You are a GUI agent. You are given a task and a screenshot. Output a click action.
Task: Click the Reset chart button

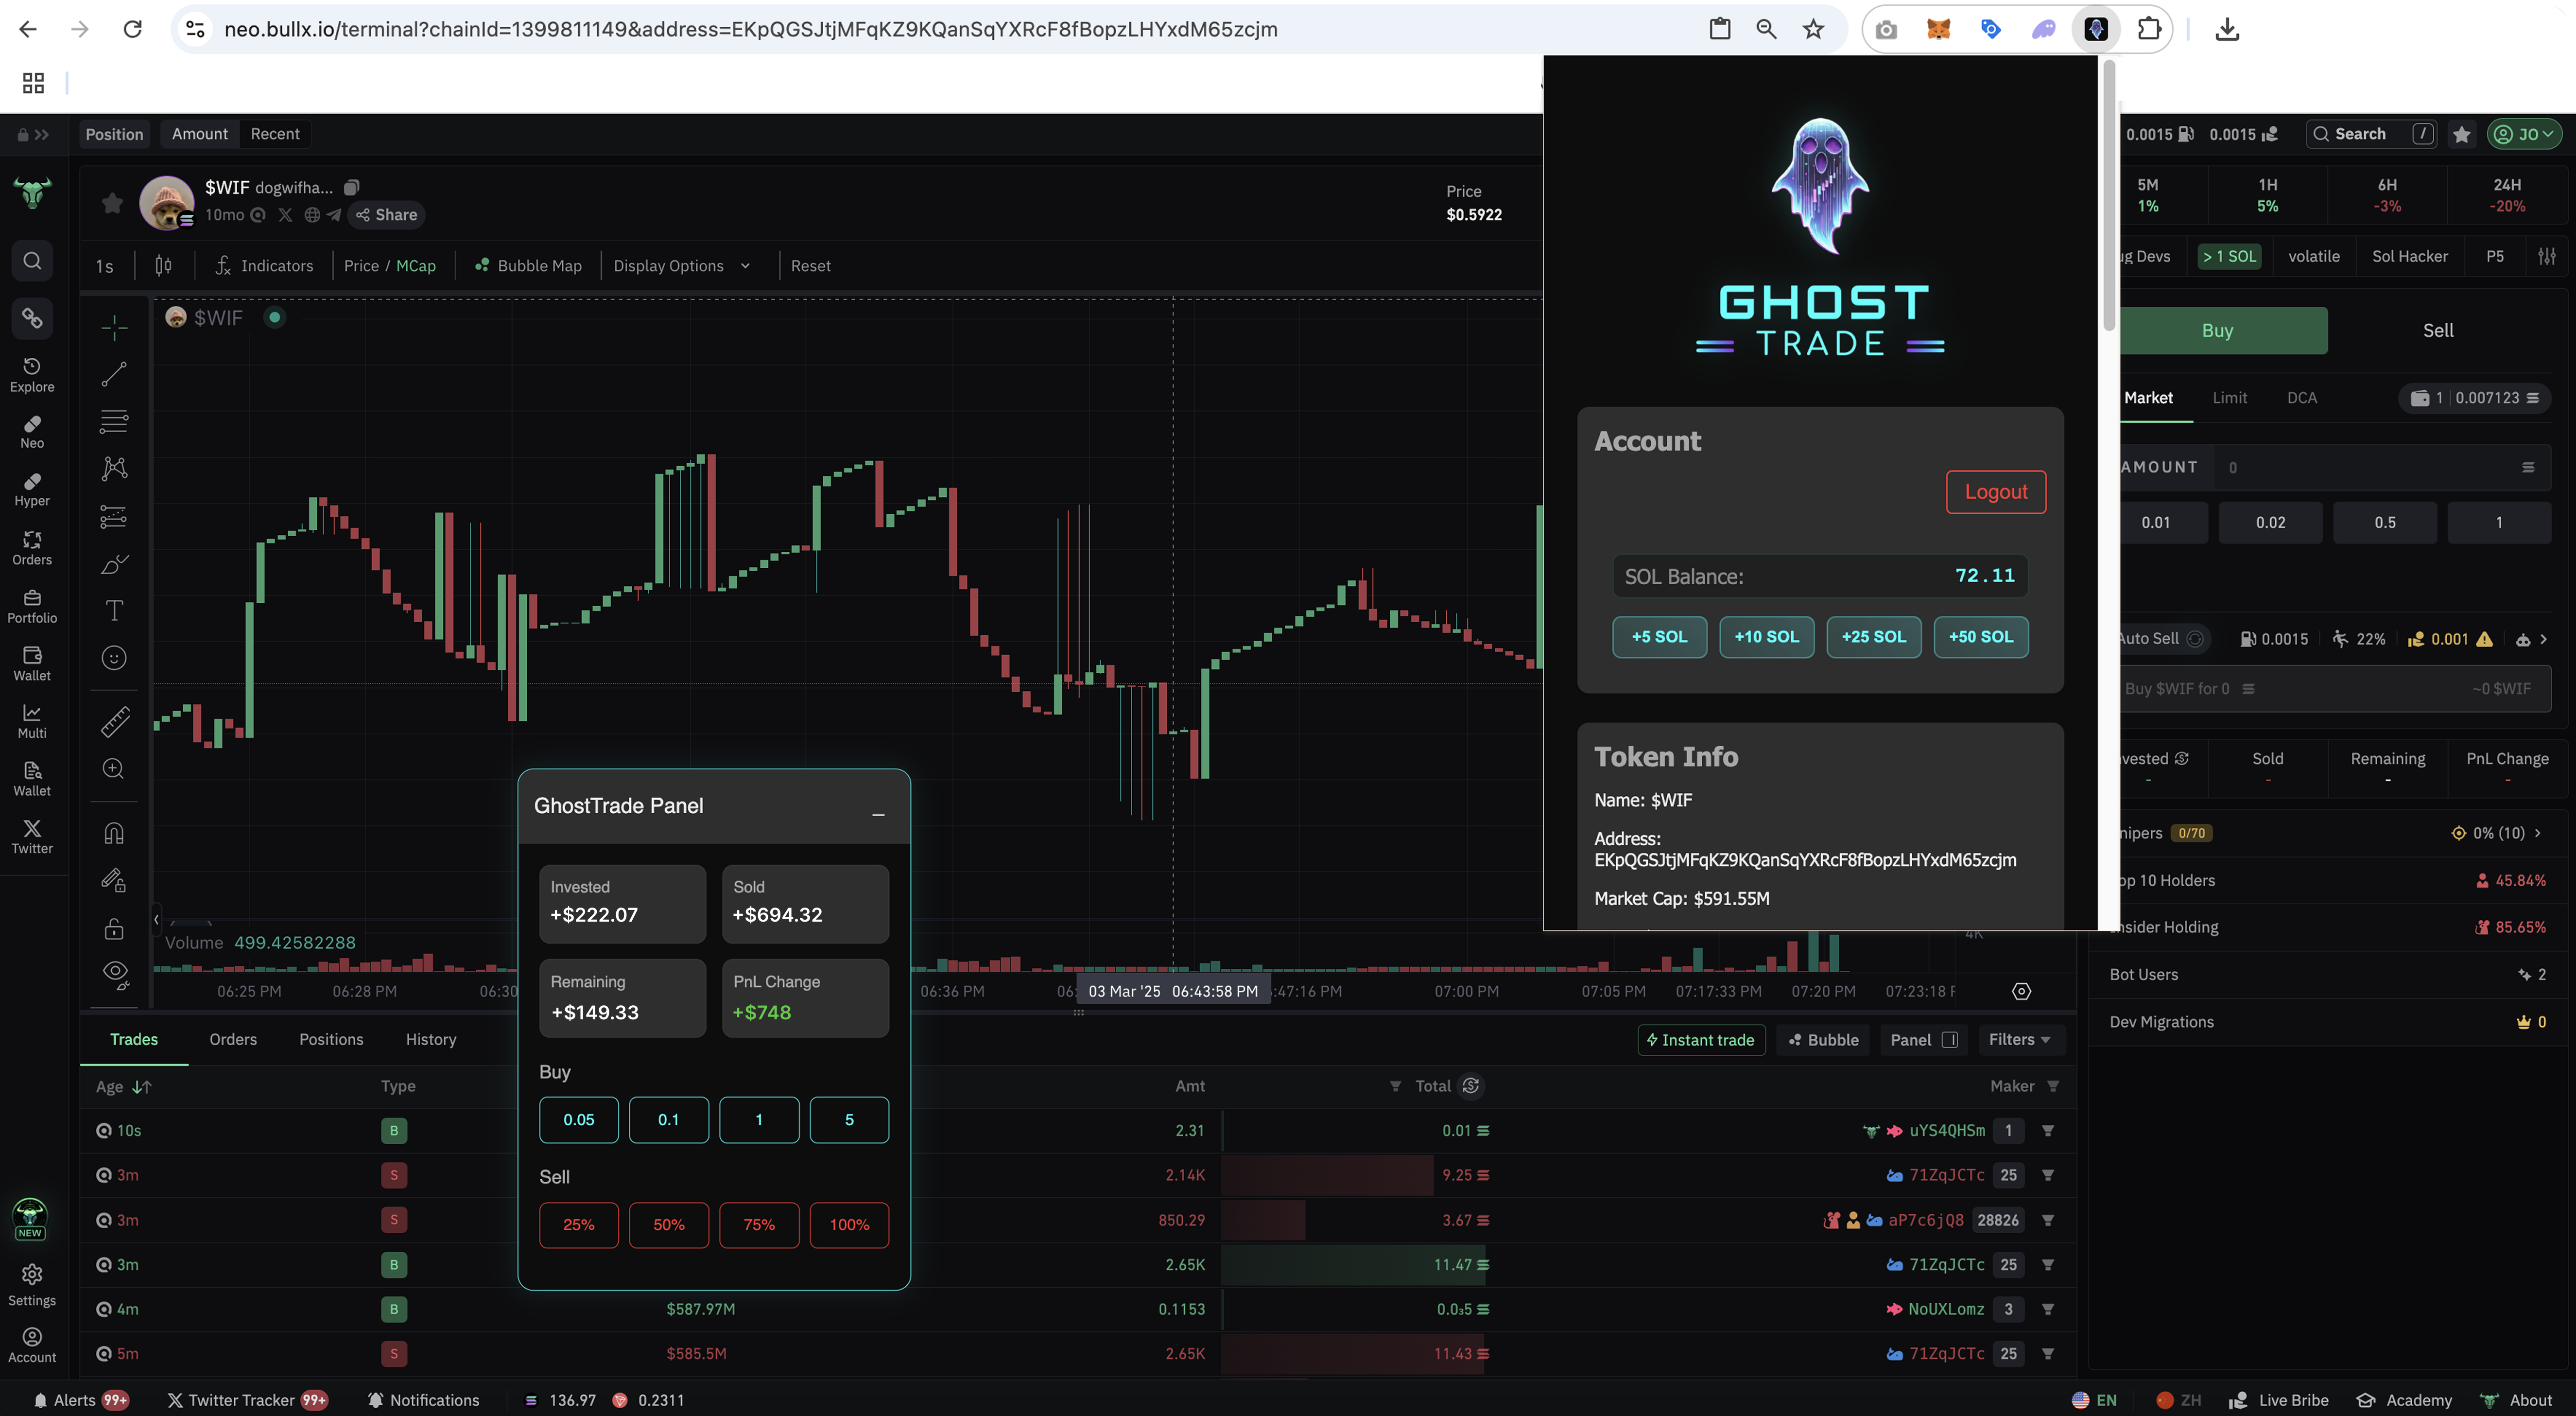coord(810,265)
